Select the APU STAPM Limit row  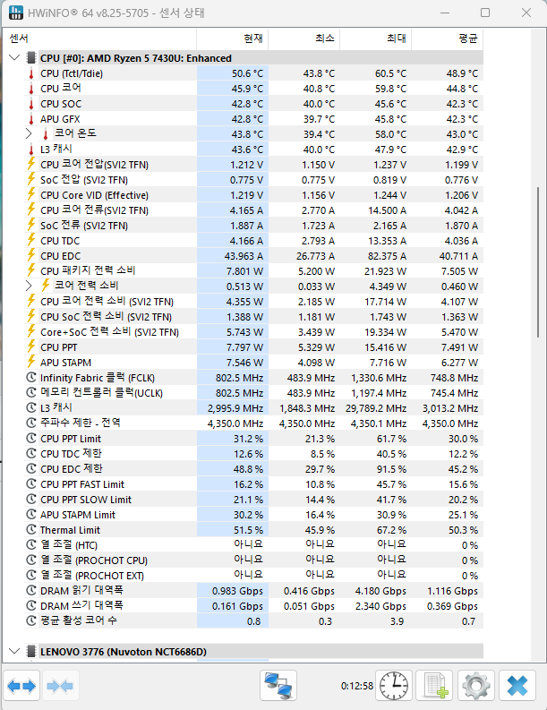[x=253, y=515]
